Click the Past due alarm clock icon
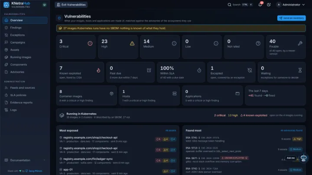This screenshot has width=312, height=175. click(149, 70)
